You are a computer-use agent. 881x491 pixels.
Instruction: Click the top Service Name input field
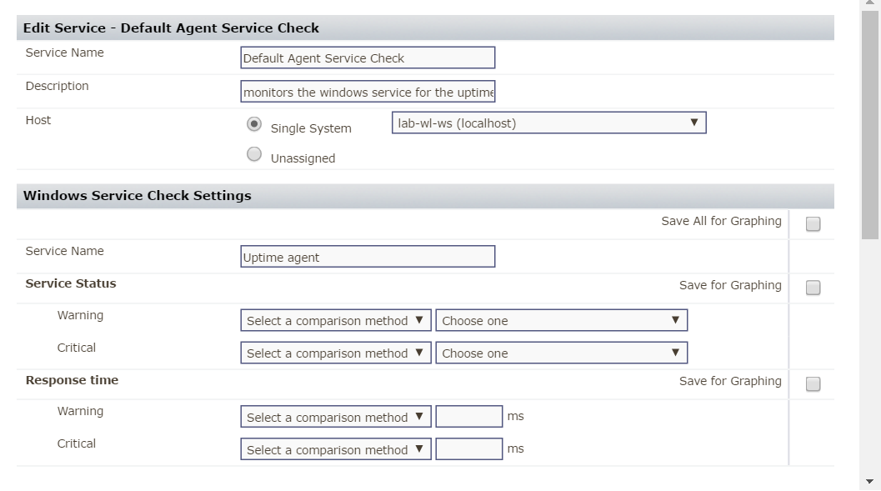[368, 58]
